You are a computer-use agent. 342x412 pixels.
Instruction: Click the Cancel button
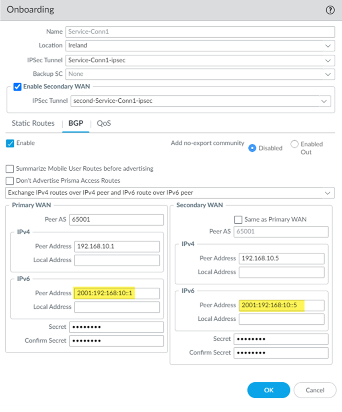pyautogui.click(x=315, y=390)
